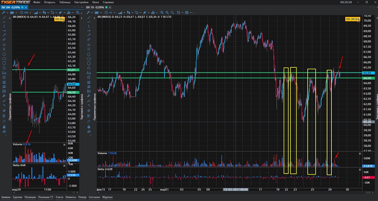
Task: Switch to the Счета tab
Action: [x=59, y=197]
